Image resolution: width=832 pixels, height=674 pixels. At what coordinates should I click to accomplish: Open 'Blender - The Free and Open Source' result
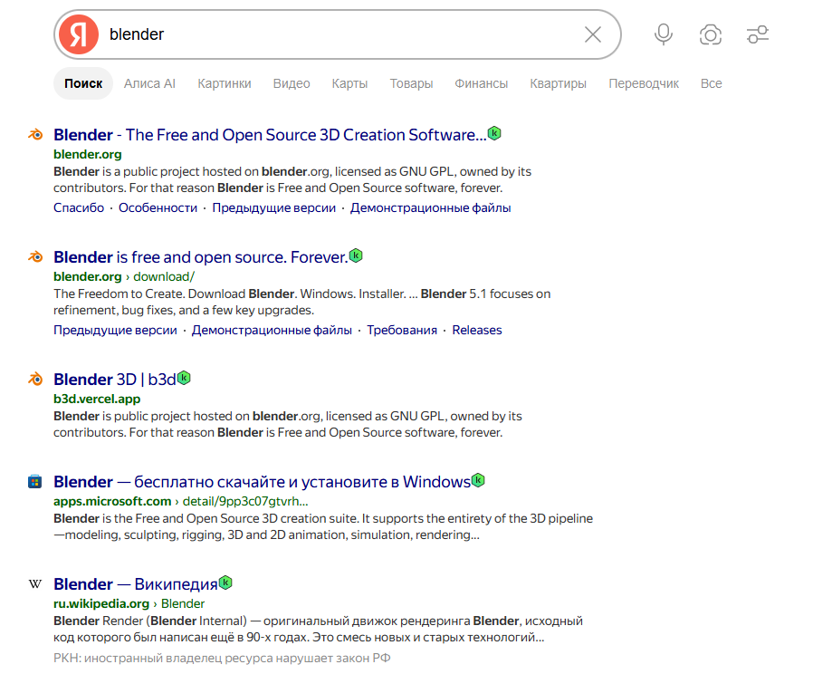pyautogui.click(x=270, y=135)
